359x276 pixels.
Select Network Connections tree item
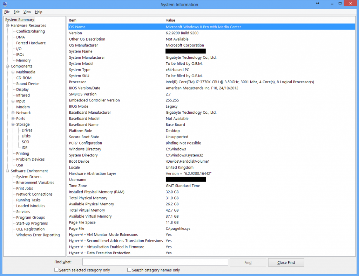[x=34, y=194]
